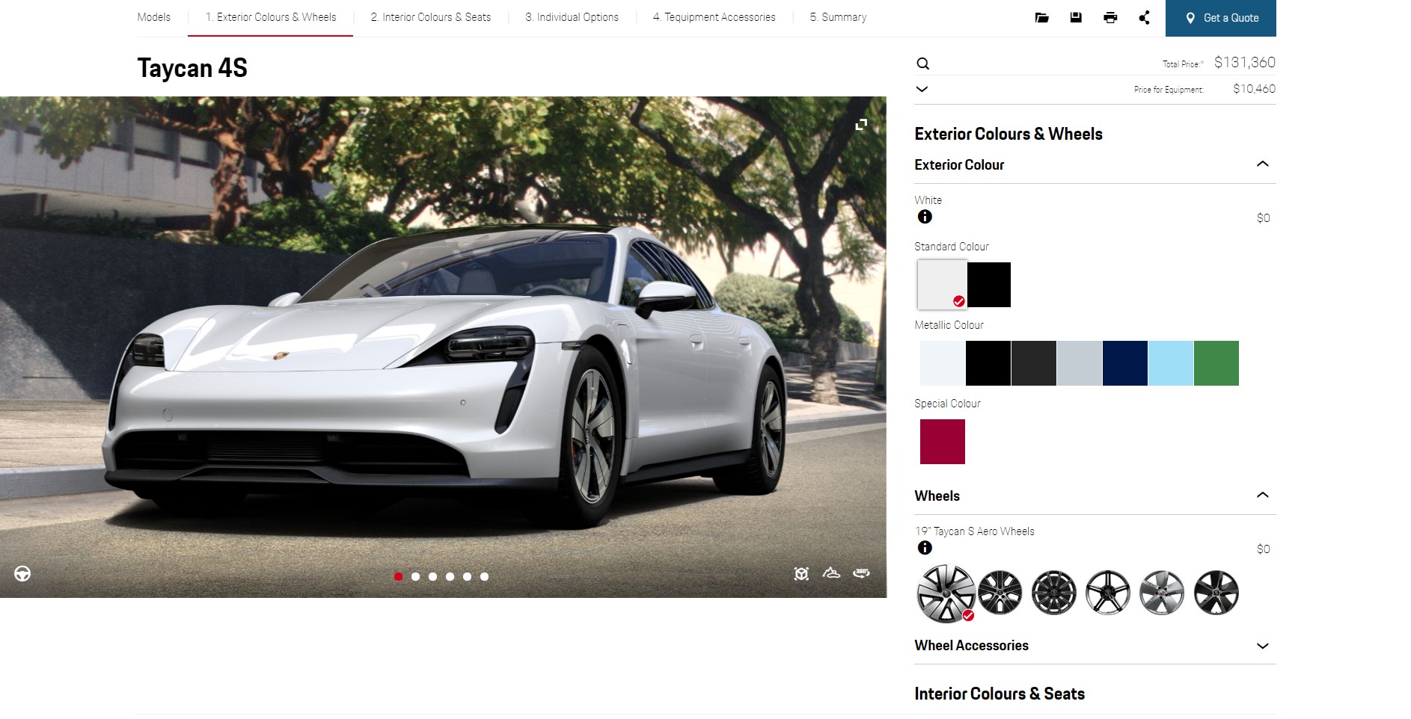Share the configuration via share icon
Viewport: 1411px width, 719px height.
(1144, 18)
